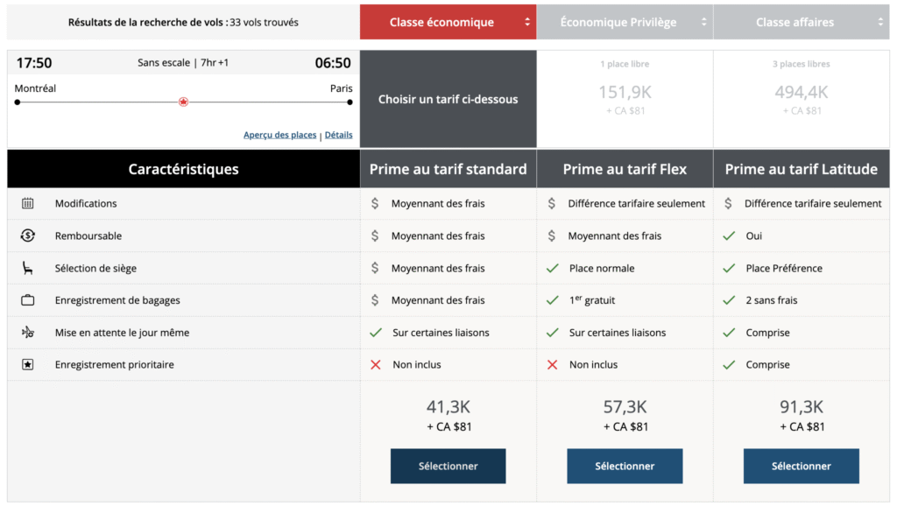897x506 pixels.
Task: Click red X icon under standard fare column
Action: [376, 364]
